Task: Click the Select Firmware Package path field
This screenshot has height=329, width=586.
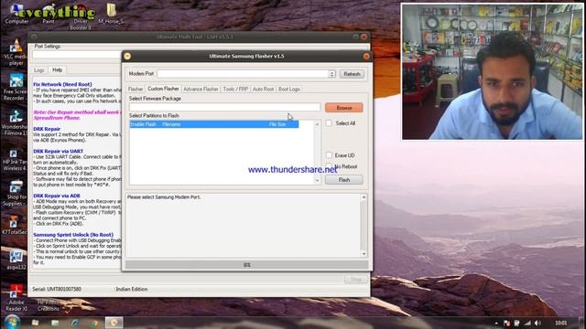Action: pyautogui.click(x=224, y=108)
